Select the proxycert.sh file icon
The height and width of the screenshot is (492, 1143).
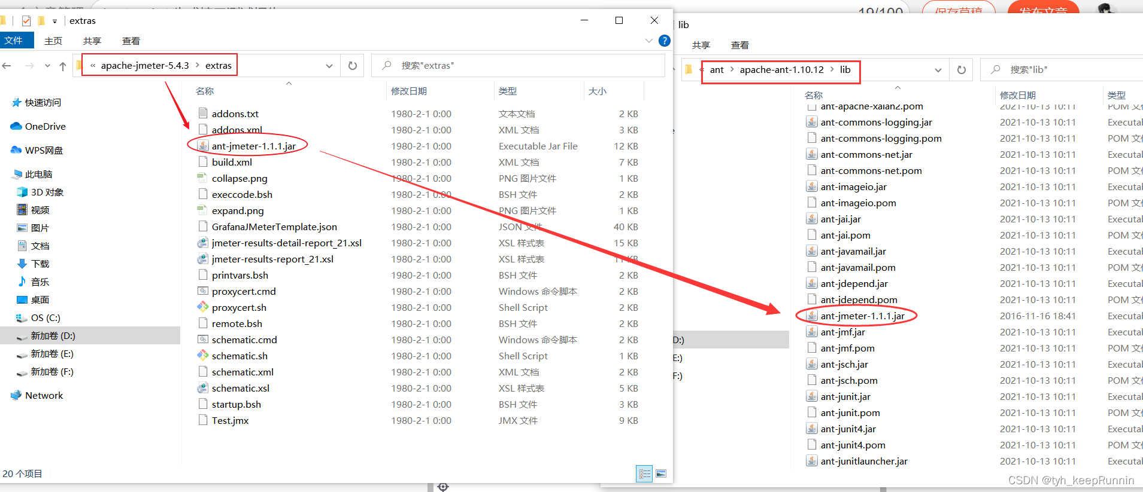(203, 307)
